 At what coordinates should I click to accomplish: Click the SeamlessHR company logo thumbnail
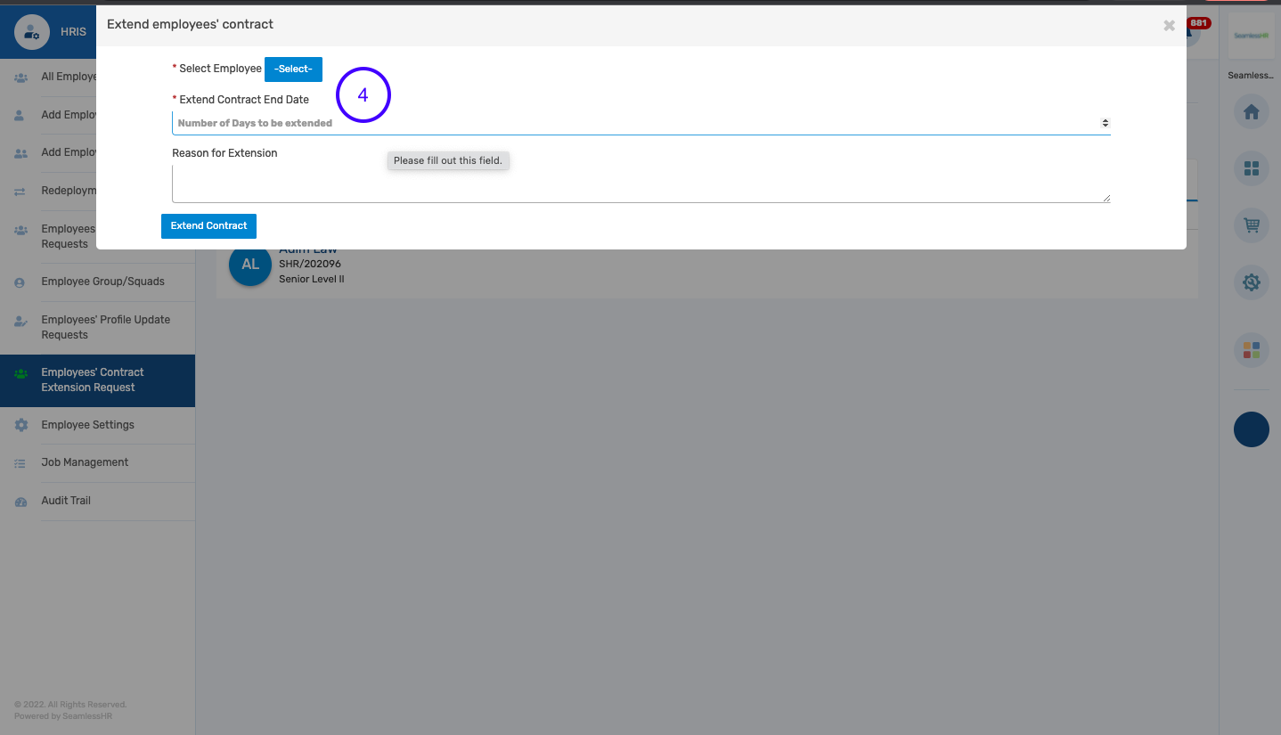(1251, 37)
